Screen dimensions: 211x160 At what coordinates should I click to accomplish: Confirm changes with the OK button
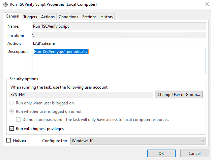pyautogui.click(x=161, y=153)
